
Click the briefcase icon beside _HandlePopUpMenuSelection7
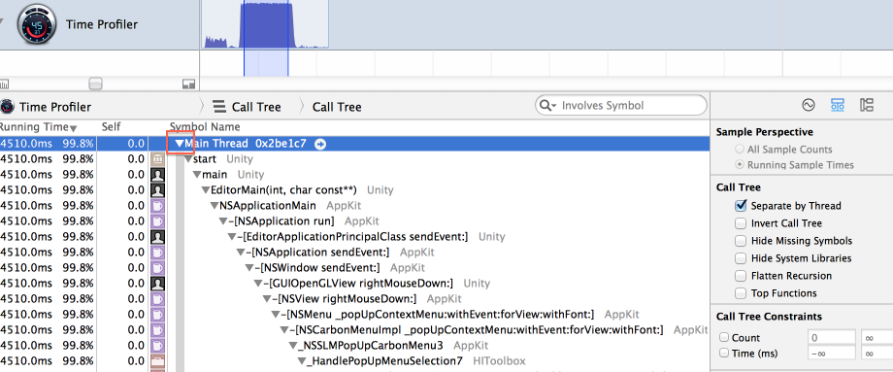[x=157, y=361]
